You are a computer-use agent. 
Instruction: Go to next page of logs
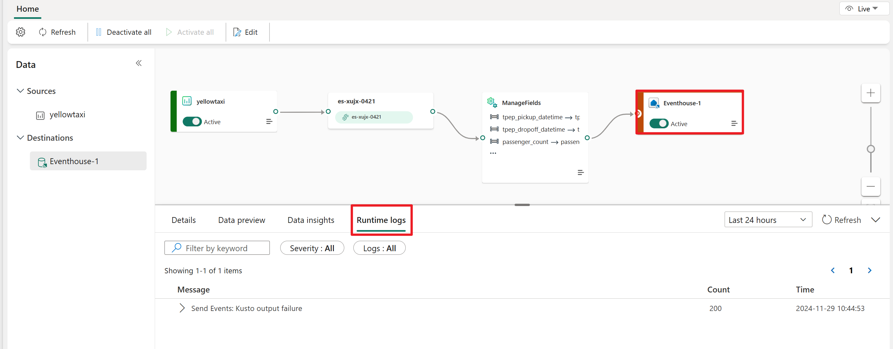coord(869,270)
